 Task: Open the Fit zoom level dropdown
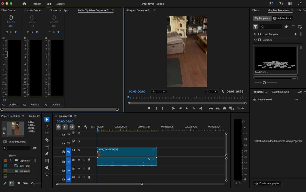point(158,91)
